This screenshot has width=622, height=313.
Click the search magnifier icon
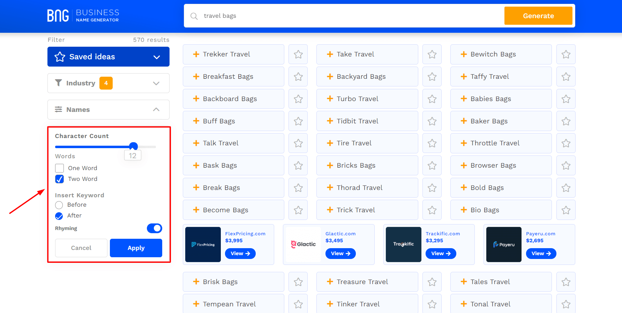tap(194, 16)
